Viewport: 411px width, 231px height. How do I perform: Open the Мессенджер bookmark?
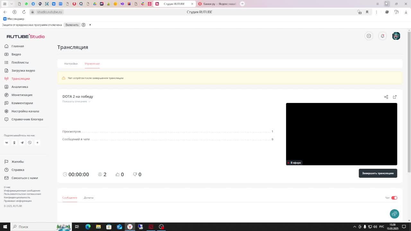13,19
